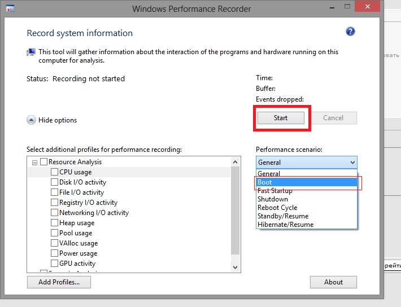Choose Shutdown scenario option

(x=306, y=199)
